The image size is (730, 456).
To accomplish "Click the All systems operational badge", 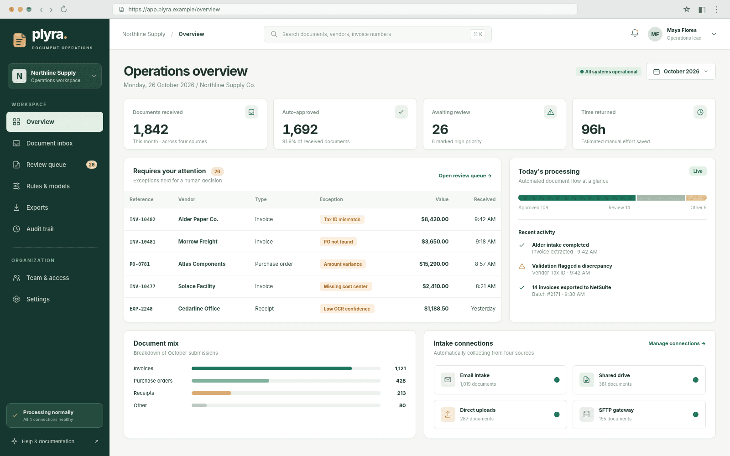I will click(609, 72).
